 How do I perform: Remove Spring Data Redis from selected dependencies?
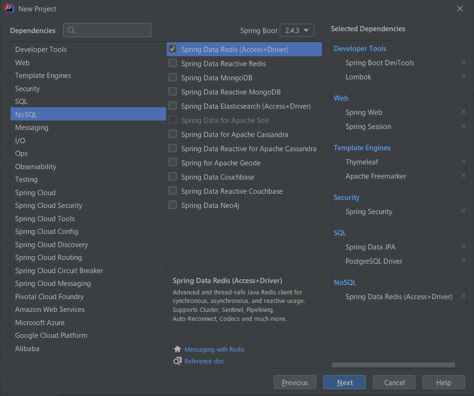[x=463, y=296]
